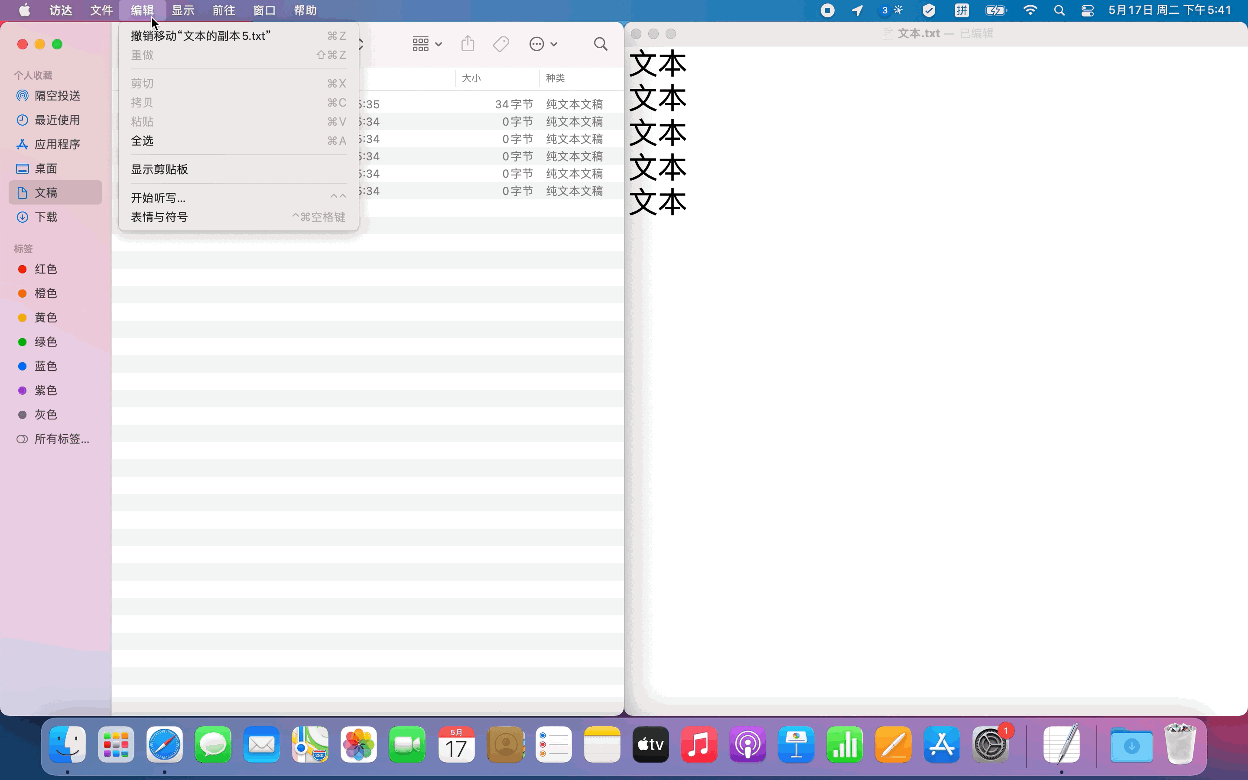Click 所有标签… in the sidebar
Image resolution: width=1248 pixels, height=780 pixels.
click(62, 439)
